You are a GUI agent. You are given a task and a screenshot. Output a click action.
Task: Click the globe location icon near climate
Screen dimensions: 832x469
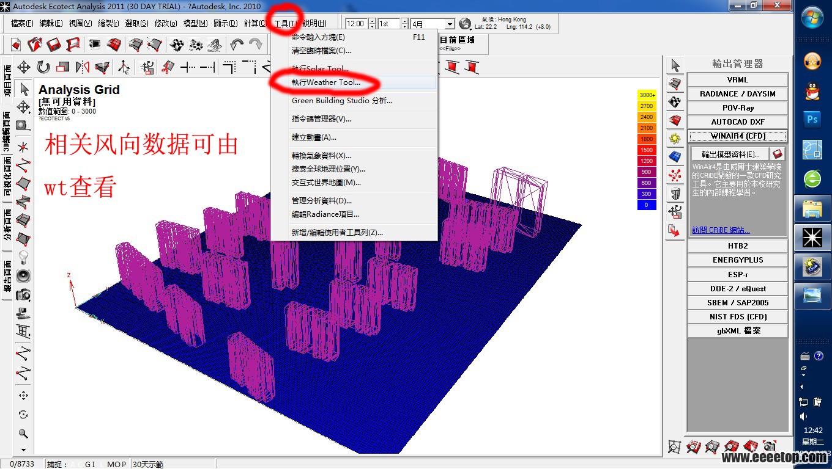[x=466, y=24]
